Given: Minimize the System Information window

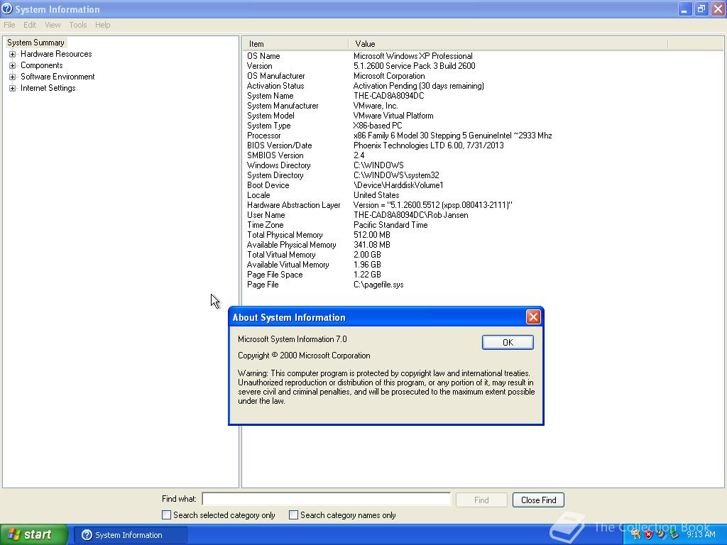Looking at the screenshot, I should [684, 9].
